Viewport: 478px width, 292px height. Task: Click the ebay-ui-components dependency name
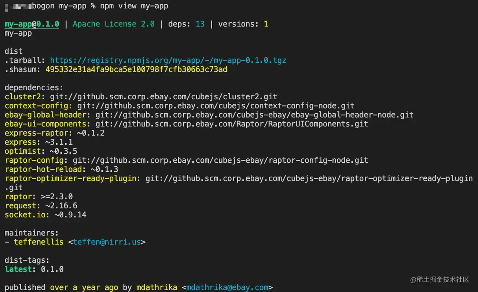click(x=45, y=124)
